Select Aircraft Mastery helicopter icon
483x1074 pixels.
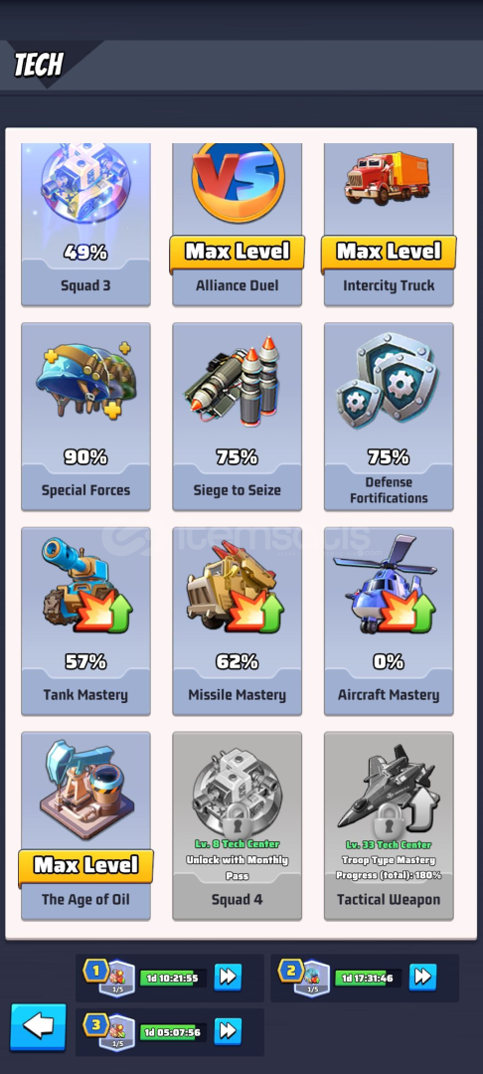coord(386,582)
